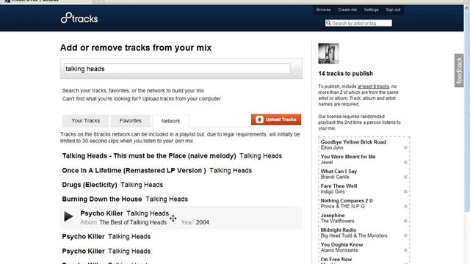470x264 pixels.
Task: Open the feedback side tab
Action: click(x=459, y=70)
